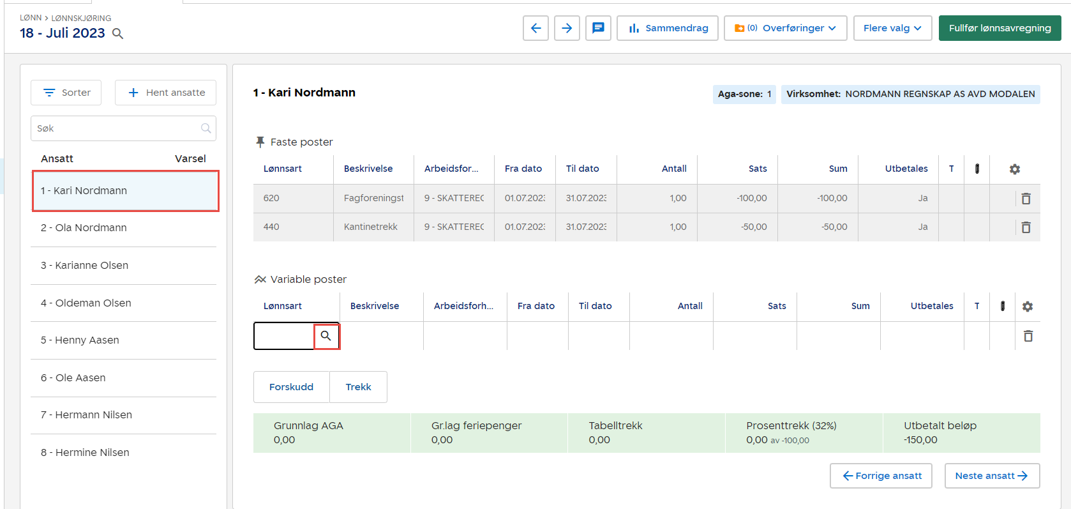Click Fullfør lønnsavregning button
The image size is (1071, 509).
[x=1000, y=28]
